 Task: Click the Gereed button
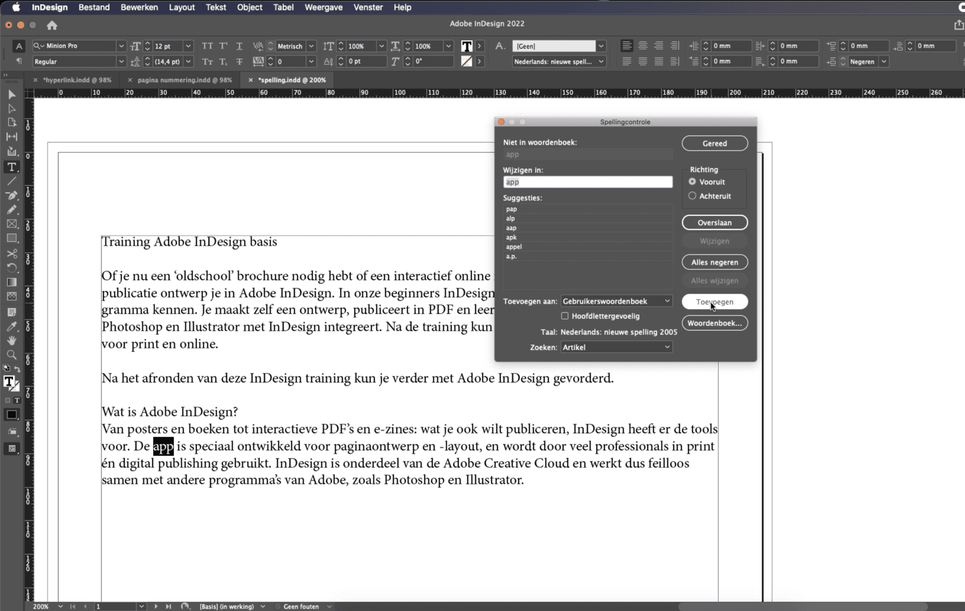click(714, 143)
